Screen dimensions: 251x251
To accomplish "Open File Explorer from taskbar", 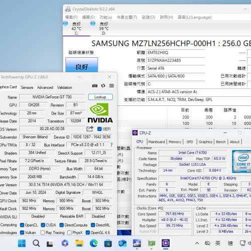I will (x=79, y=243).
